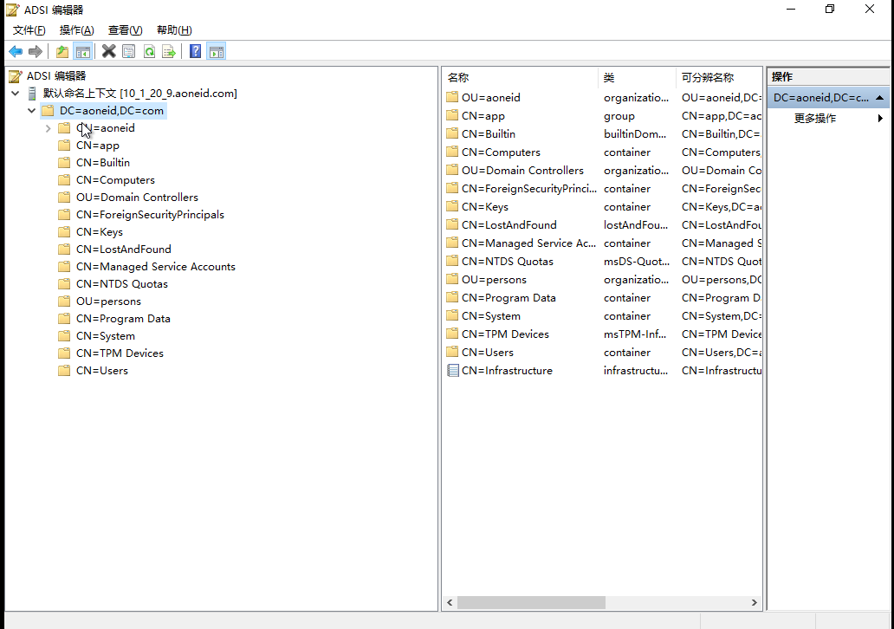The width and height of the screenshot is (894, 629).
Task: Click the blue Back arrow in toolbar
Action: 16,51
